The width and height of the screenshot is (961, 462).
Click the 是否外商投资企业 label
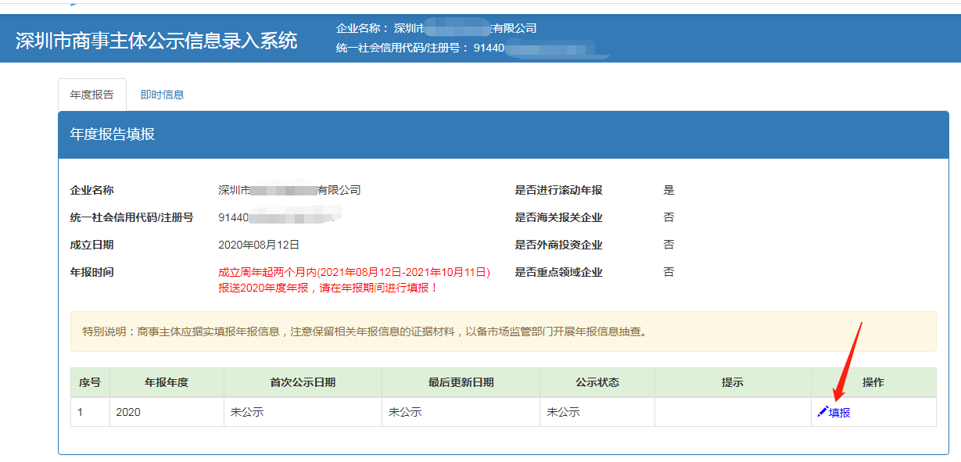(x=558, y=245)
